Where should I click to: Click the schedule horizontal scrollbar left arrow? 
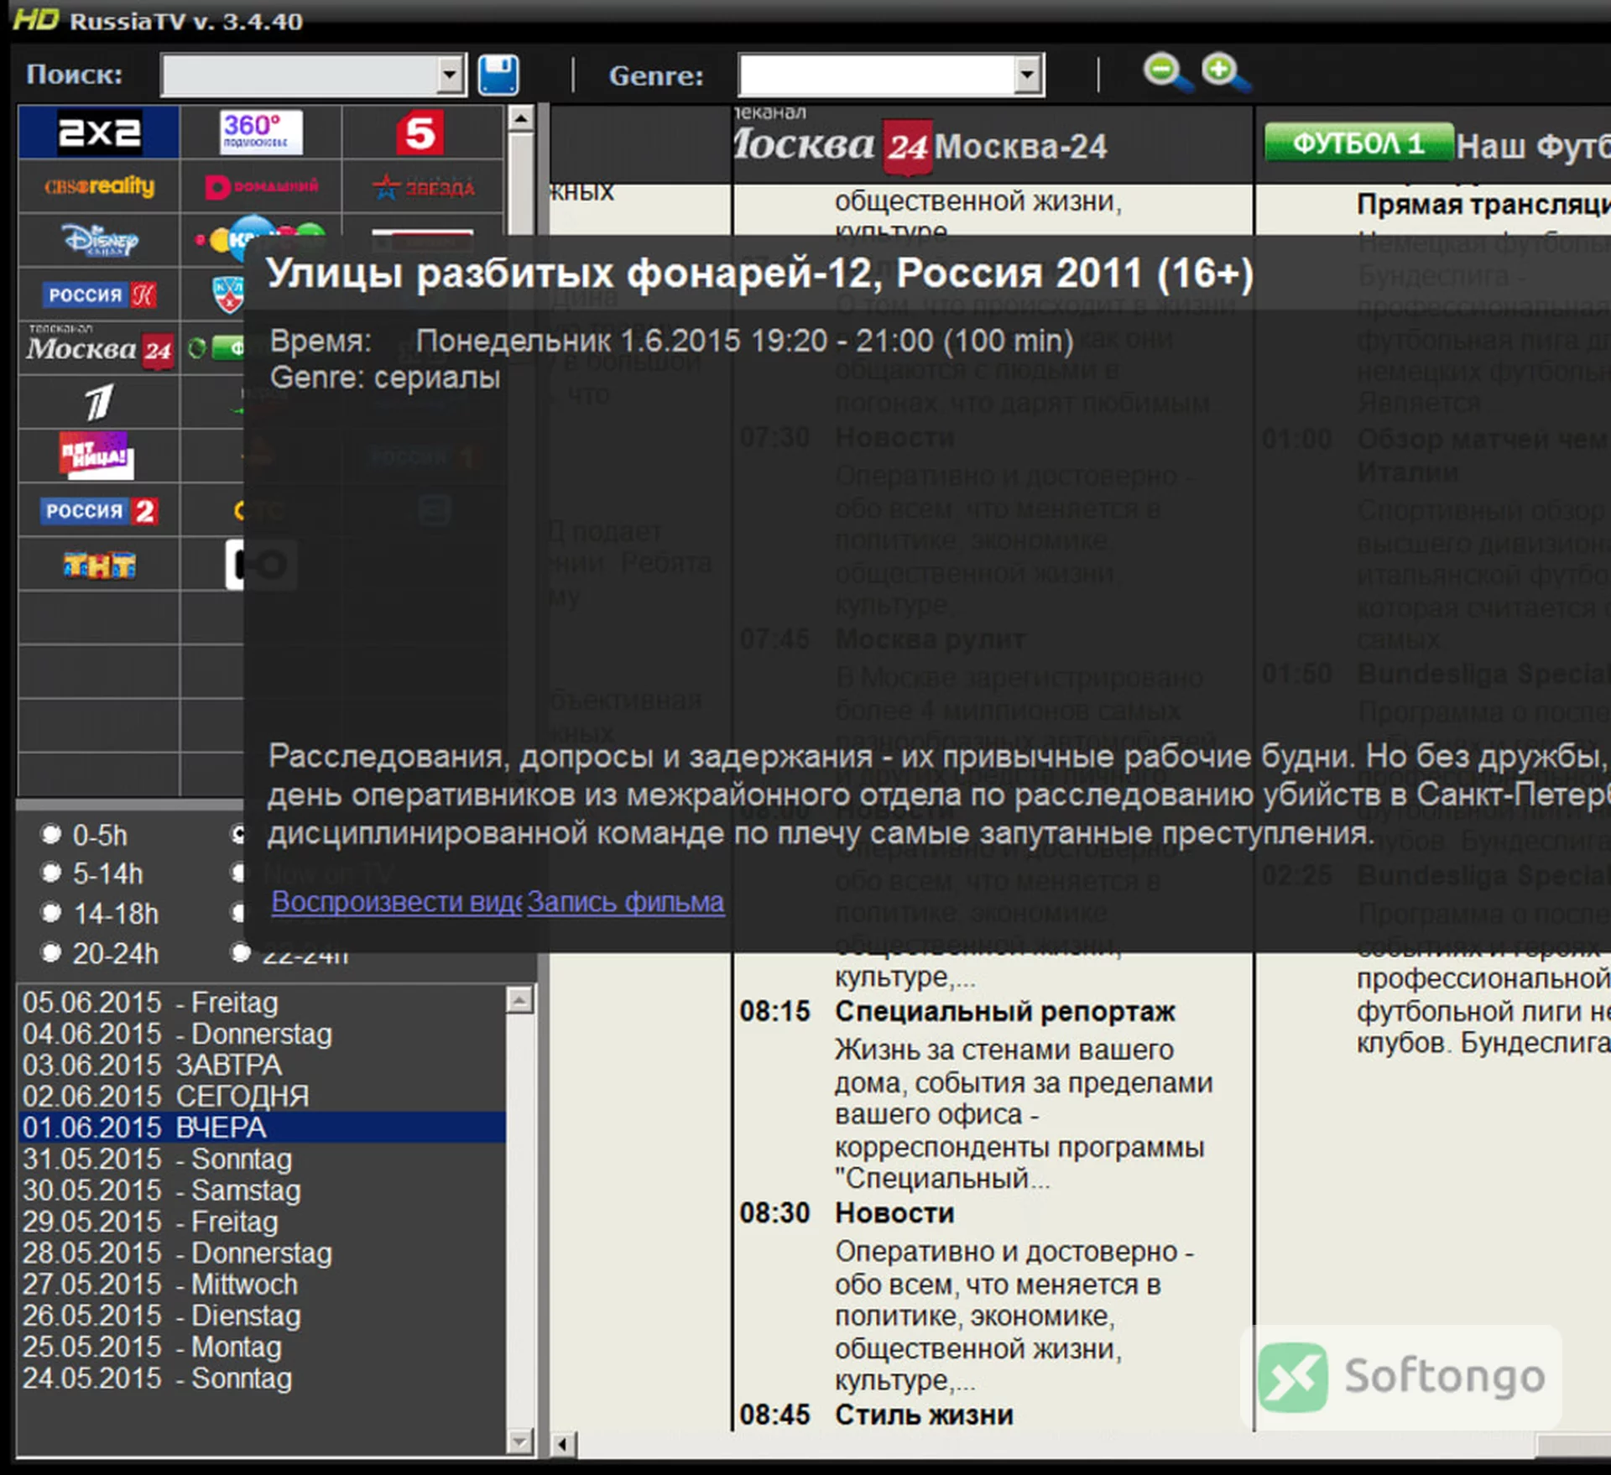click(563, 1445)
